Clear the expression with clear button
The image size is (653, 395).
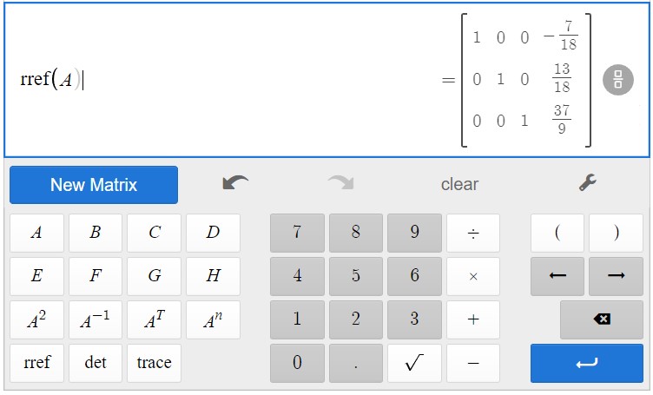tap(459, 184)
